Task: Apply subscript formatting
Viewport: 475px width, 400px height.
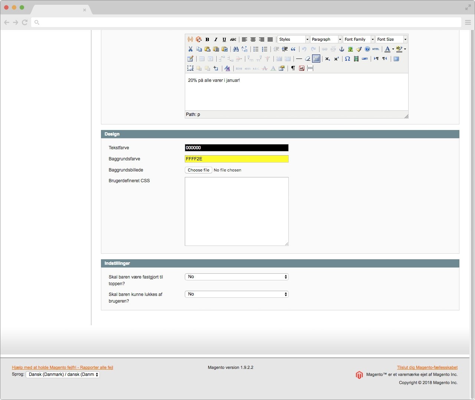Action: [x=327, y=59]
